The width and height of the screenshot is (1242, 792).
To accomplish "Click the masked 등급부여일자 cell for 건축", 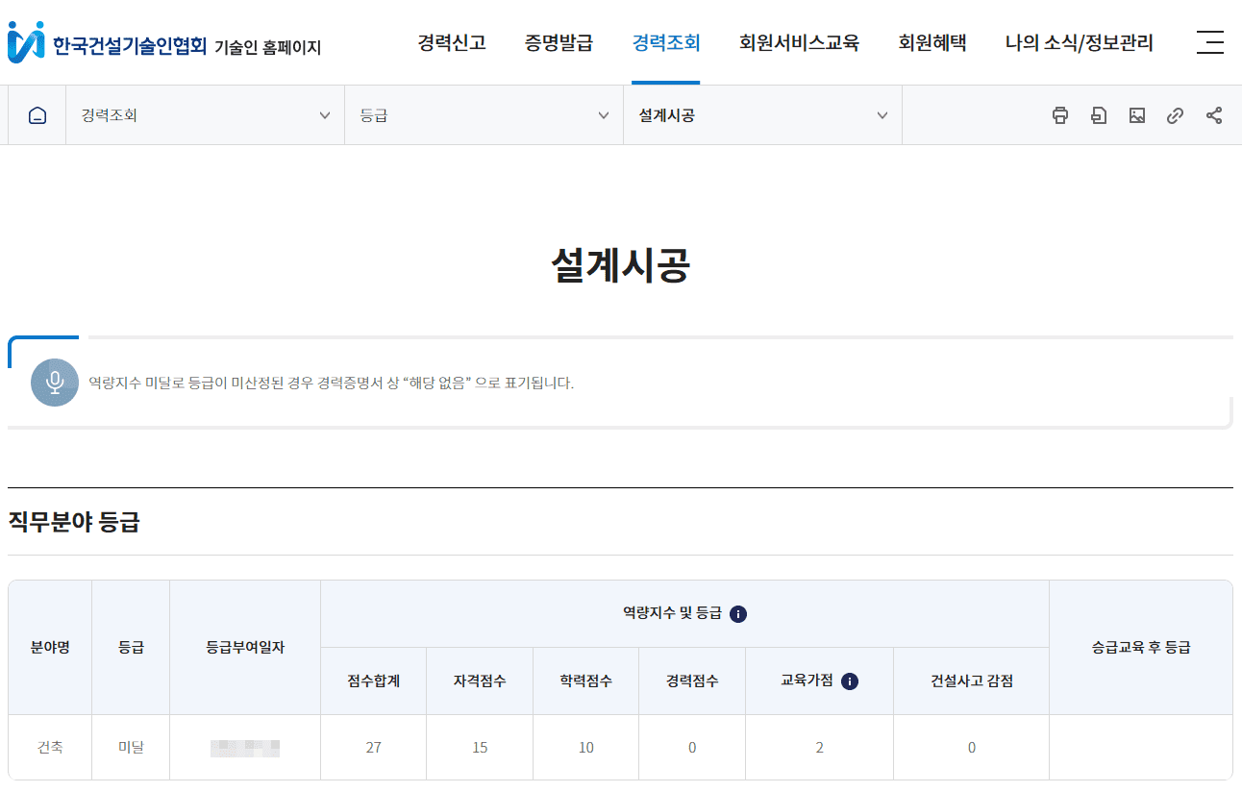I will (244, 747).
